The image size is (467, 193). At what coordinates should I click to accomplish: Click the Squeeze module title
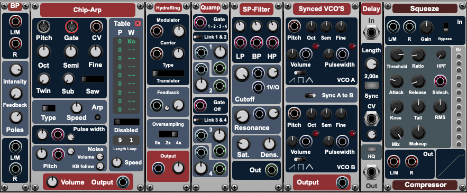point(425,8)
